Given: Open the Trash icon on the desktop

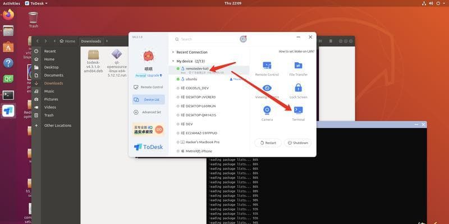Looking at the screenshot, I should click(x=33, y=20).
